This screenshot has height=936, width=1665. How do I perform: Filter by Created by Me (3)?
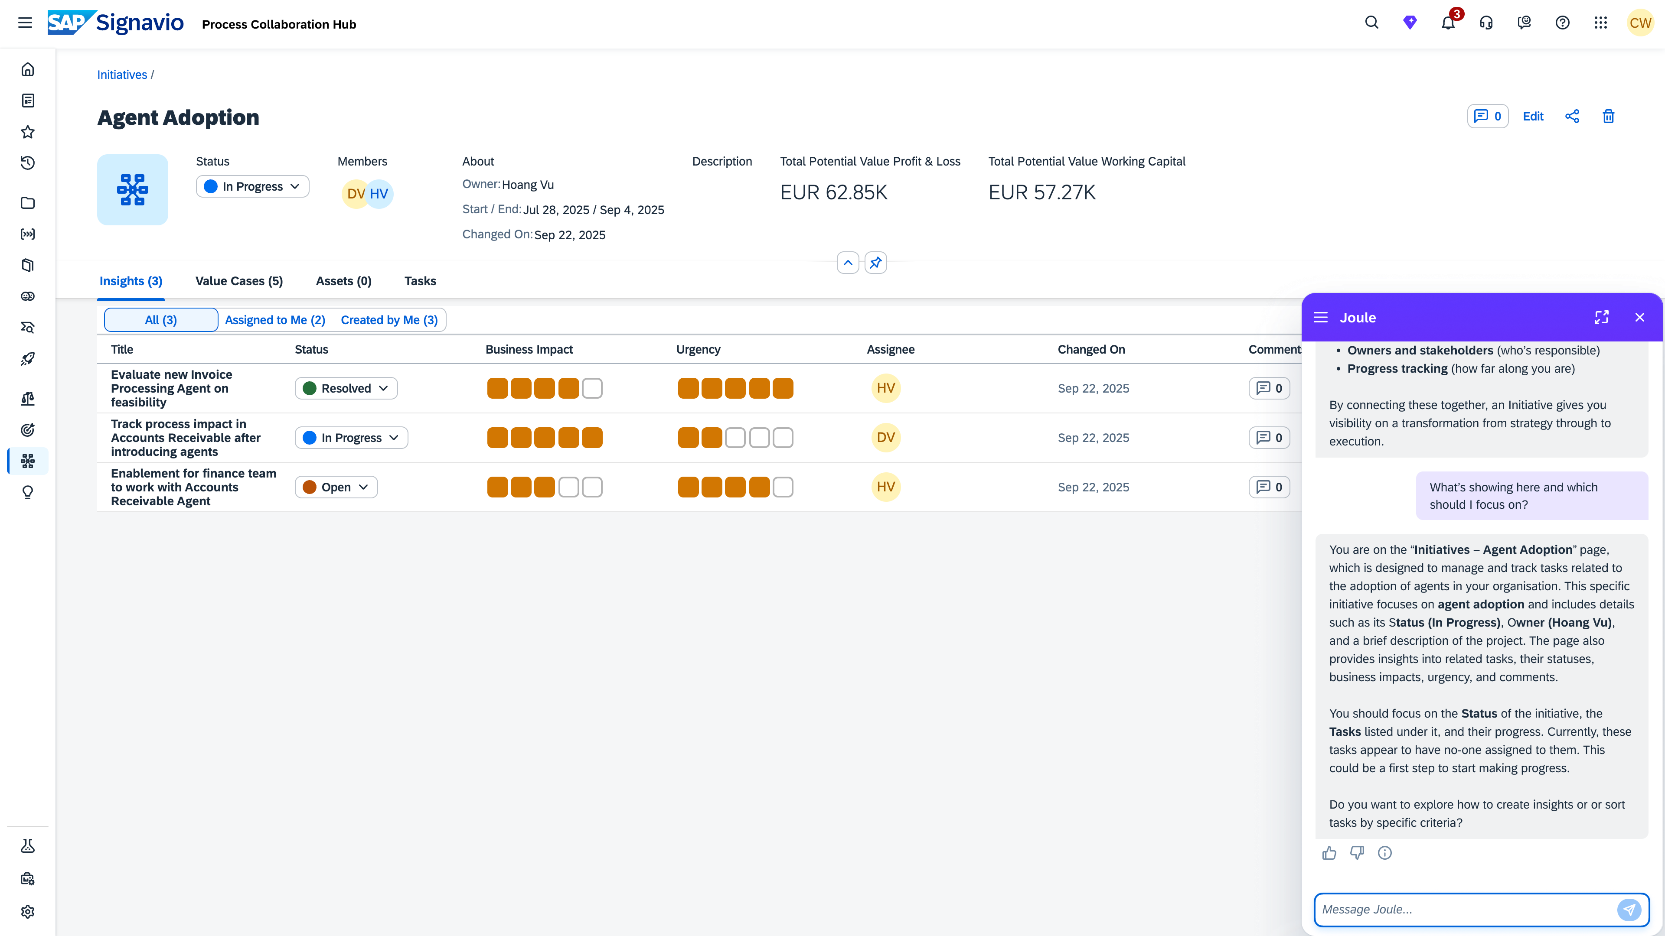tap(389, 320)
